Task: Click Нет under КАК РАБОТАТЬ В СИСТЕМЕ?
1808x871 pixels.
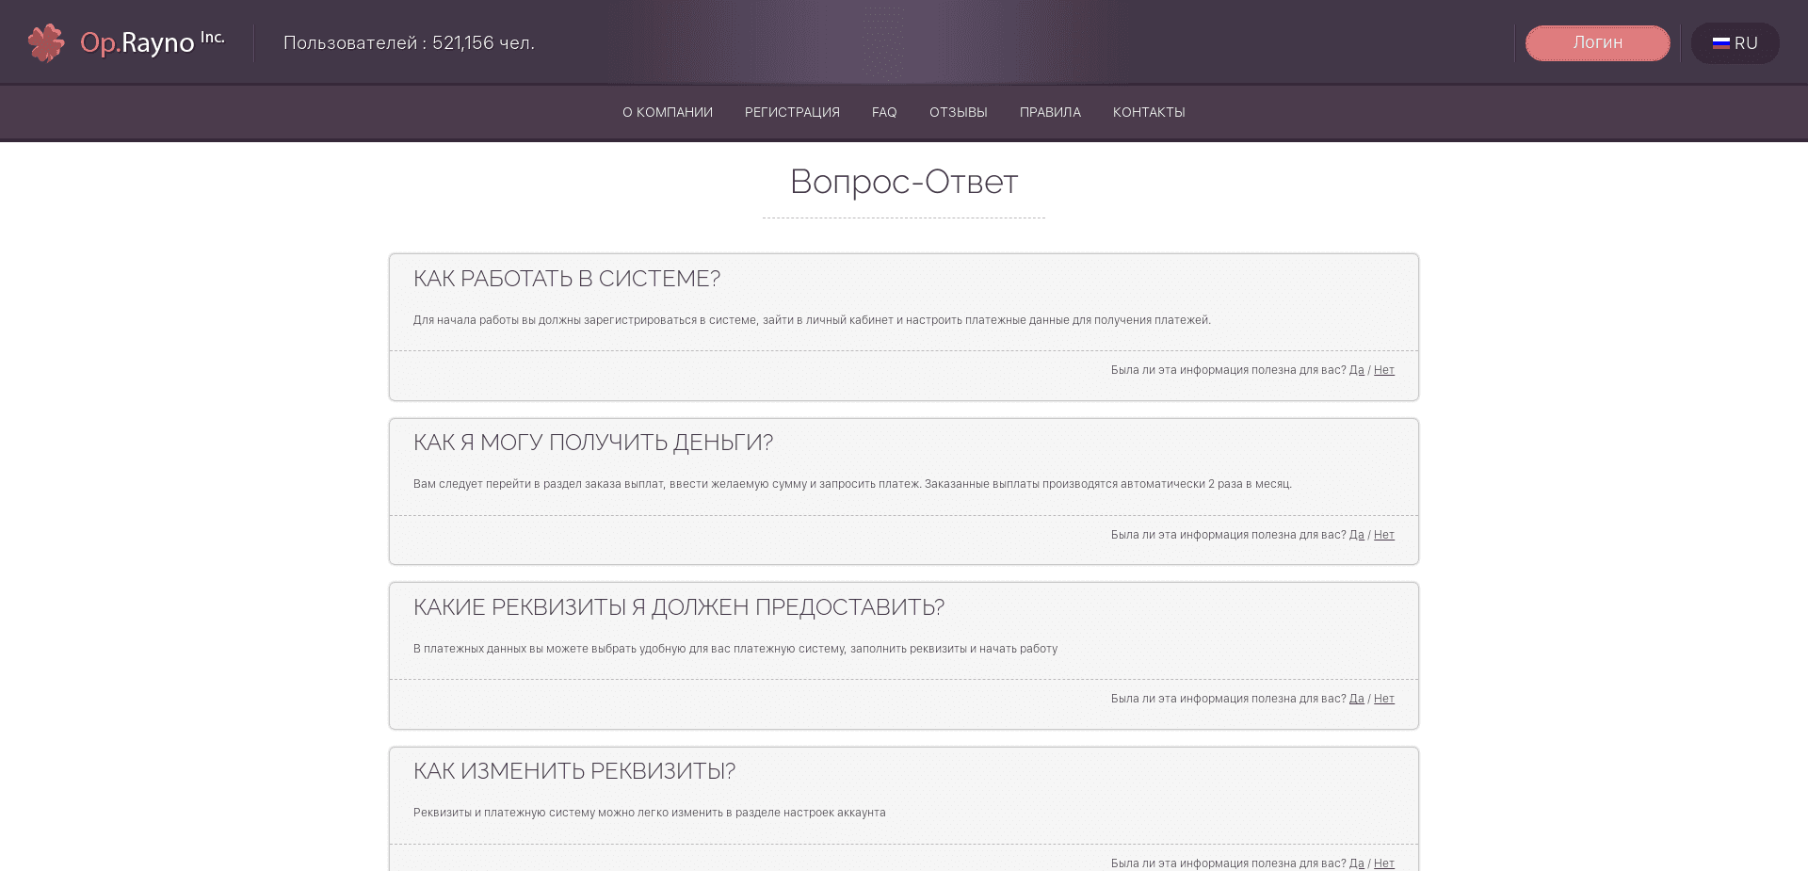Action: (x=1383, y=370)
